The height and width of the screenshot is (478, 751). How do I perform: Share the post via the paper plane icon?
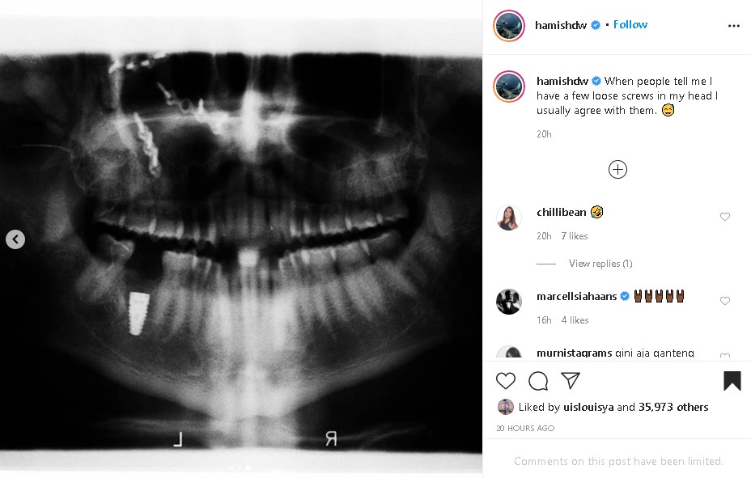click(x=570, y=380)
